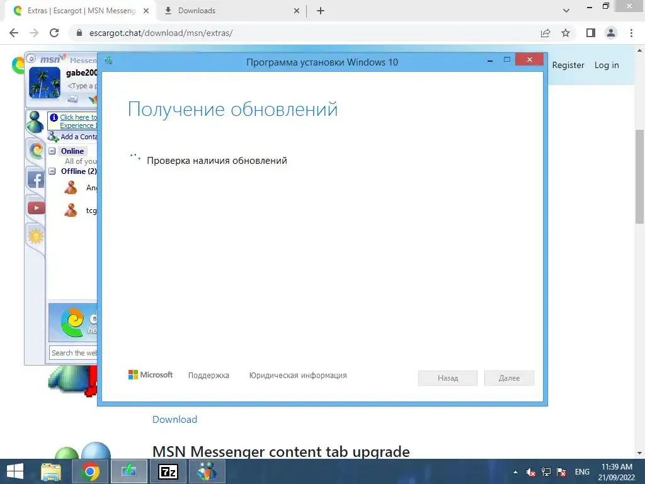Image resolution: width=645 pixels, height=484 pixels.
Task: Click the network tray icon
Action: pos(546,472)
